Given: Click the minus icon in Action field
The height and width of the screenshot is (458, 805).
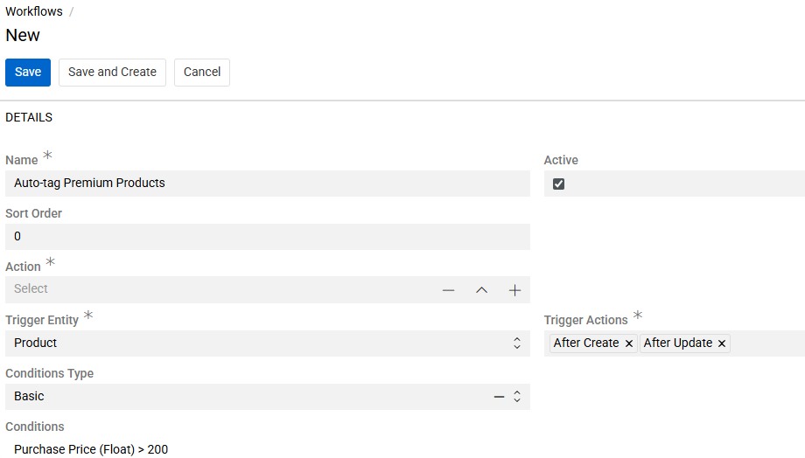Looking at the screenshot, I should click(448, 290).
